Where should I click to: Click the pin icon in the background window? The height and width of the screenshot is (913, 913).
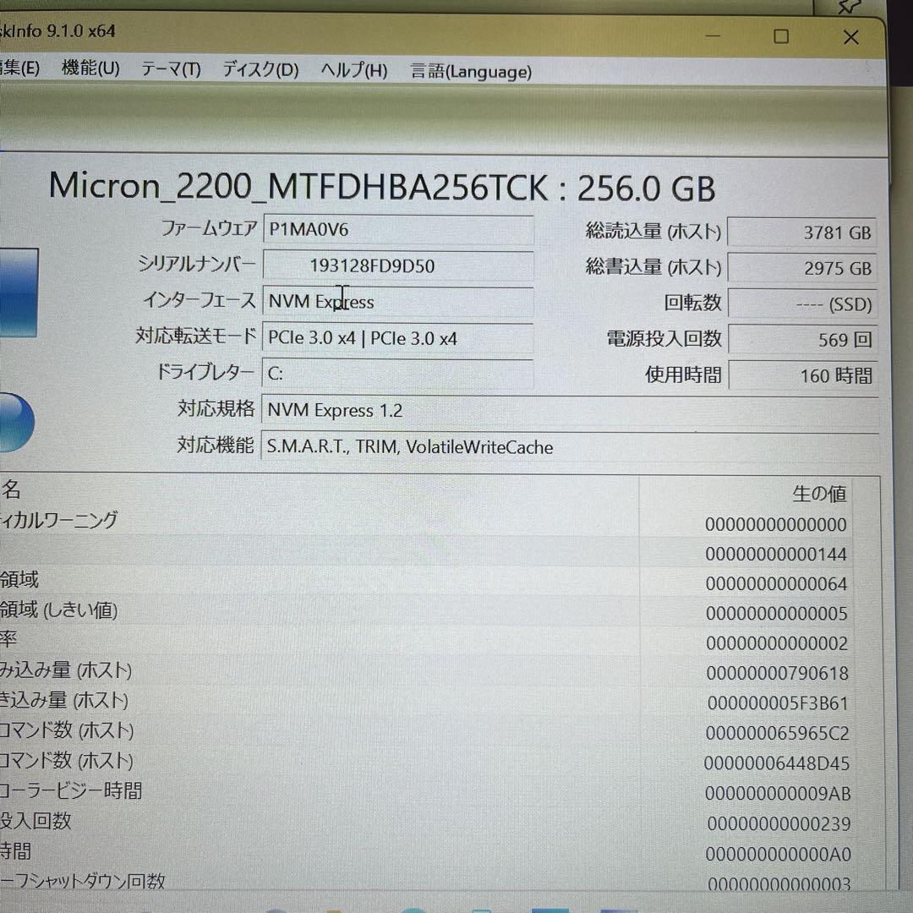tap(848, 7)
